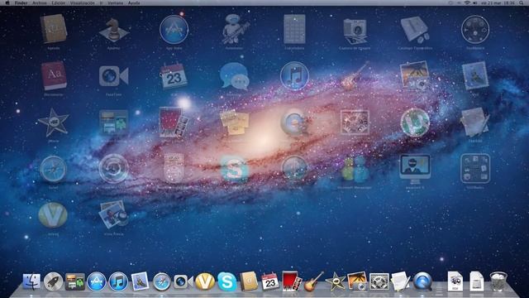This screenshot has height=298, width=529.
Task: Open Mission Control from the Dock
Action: coord(75,281)
